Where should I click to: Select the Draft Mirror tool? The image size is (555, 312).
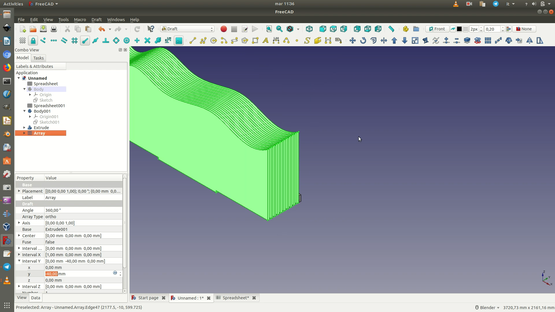click(530, 40)
